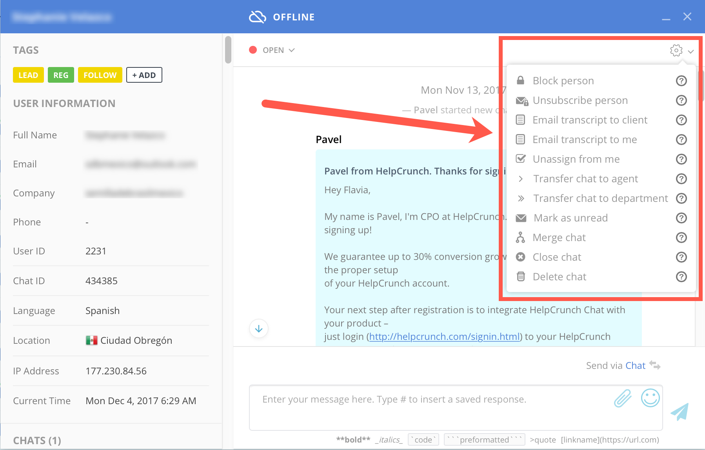Open help for Unassign from me
The image size is (705, 450).
point(681,159)
